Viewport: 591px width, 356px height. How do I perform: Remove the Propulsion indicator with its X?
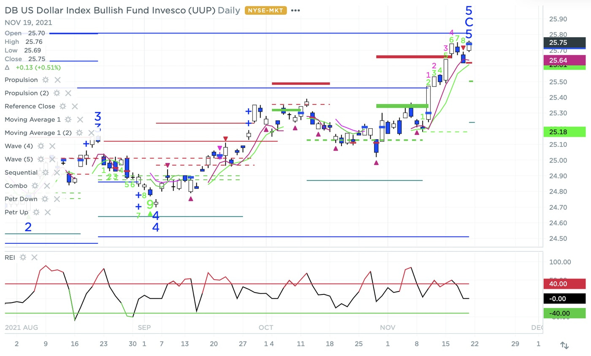coord(58,80)
